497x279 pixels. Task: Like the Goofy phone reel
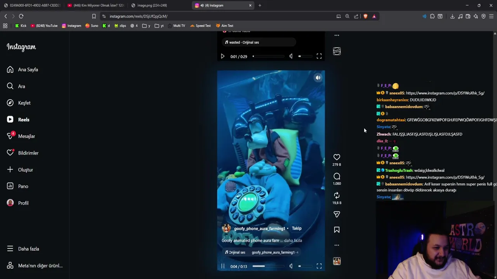coord(337,157)
